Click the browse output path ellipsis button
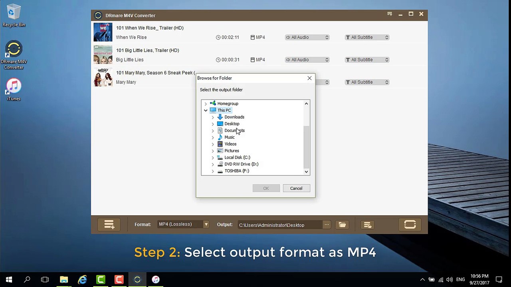This screenshot has width=511, height=287. pos(327,225)
